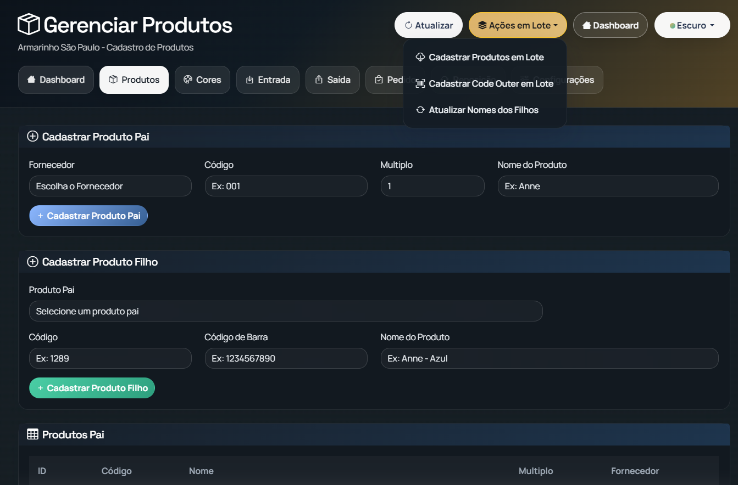Click the green dot theme indicator
The height and width of the screenshot is (485, 738).
tap(672, 26)
